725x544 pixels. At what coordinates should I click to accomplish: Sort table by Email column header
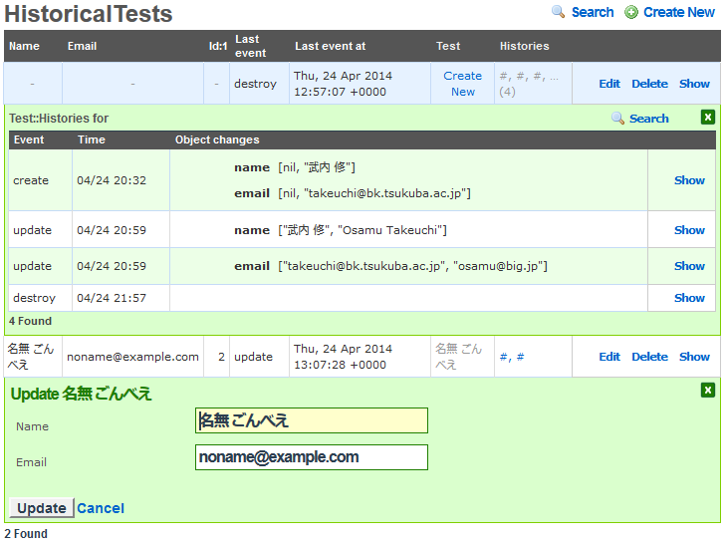(x=82, y=46)
